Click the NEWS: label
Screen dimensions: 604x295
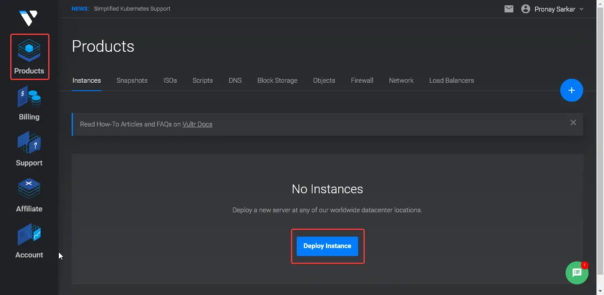click(80, 9)
